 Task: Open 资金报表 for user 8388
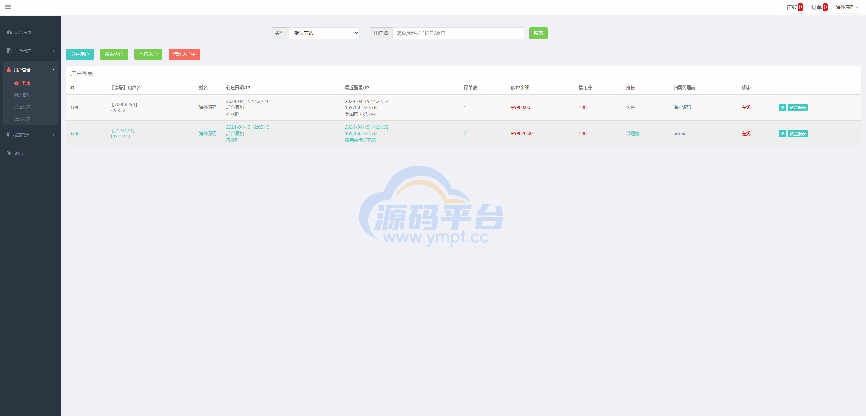tap(798, 133)
